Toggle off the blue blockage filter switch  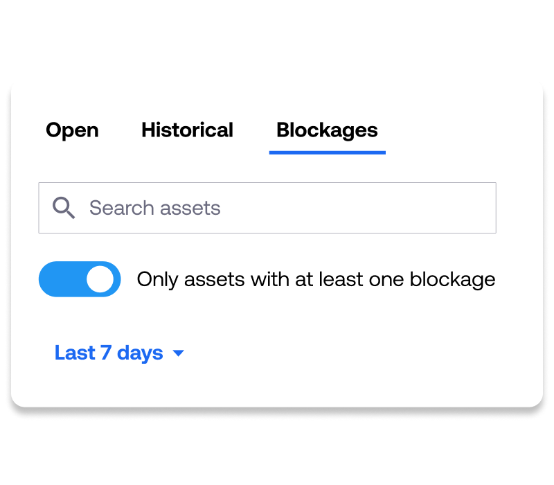[80, 279]
